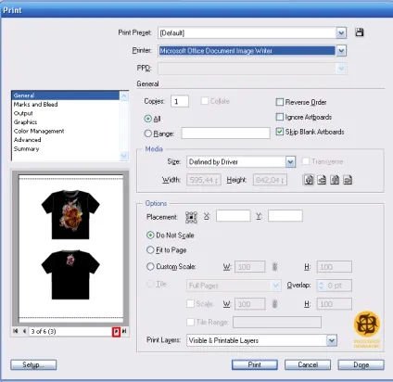Enable the Reverse Order checkbox
Screen dimensions: 393x382
tap(279, 102)
